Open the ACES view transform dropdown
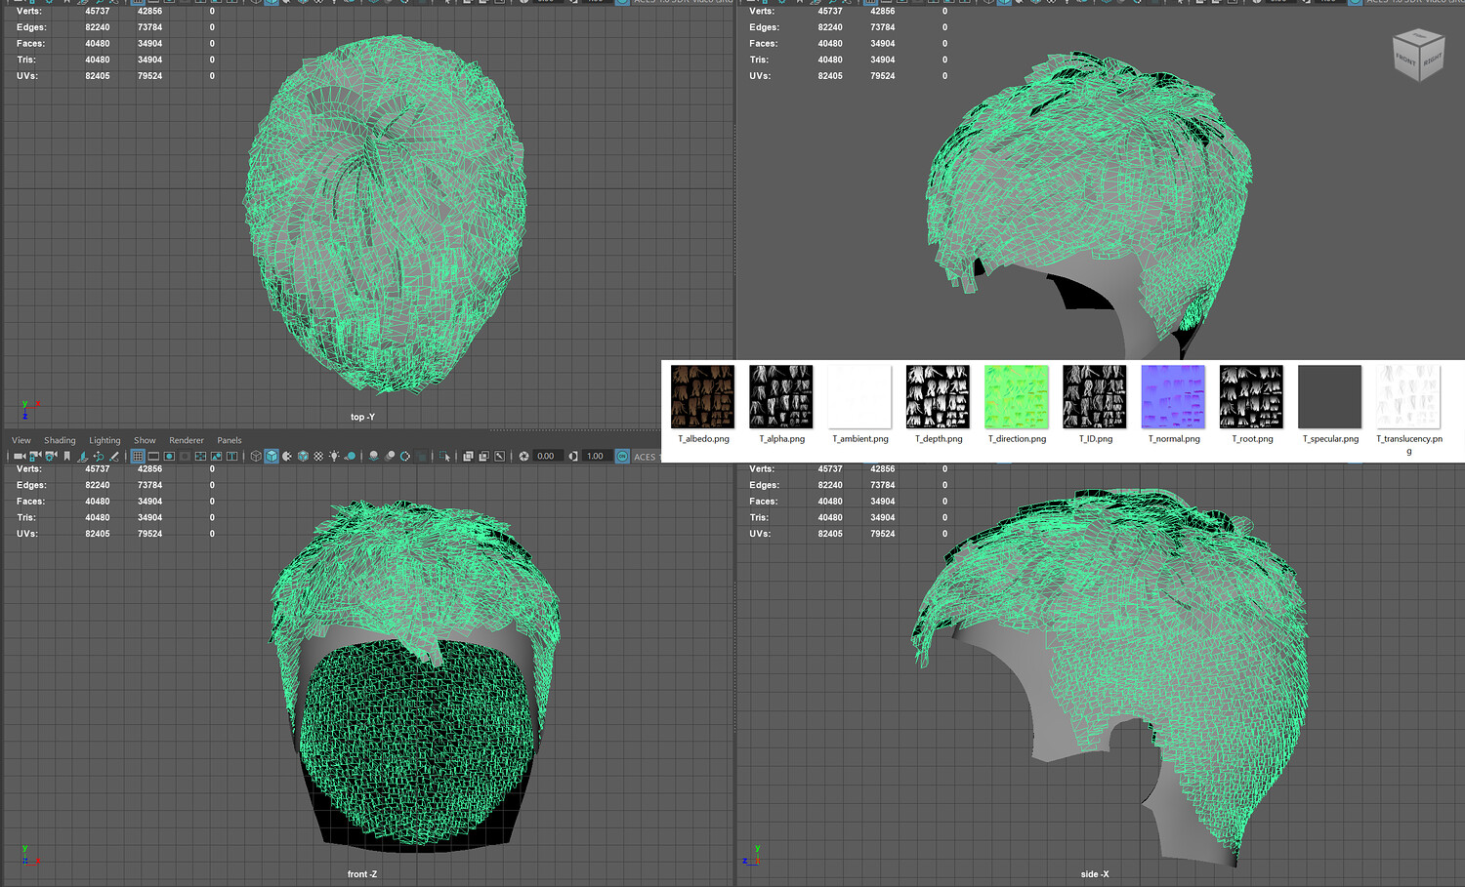 coord(647,457)
